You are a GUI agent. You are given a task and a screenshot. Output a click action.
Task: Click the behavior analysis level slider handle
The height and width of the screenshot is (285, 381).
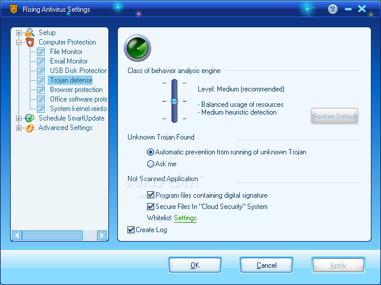pyautogui.click(x=174, y=102)
